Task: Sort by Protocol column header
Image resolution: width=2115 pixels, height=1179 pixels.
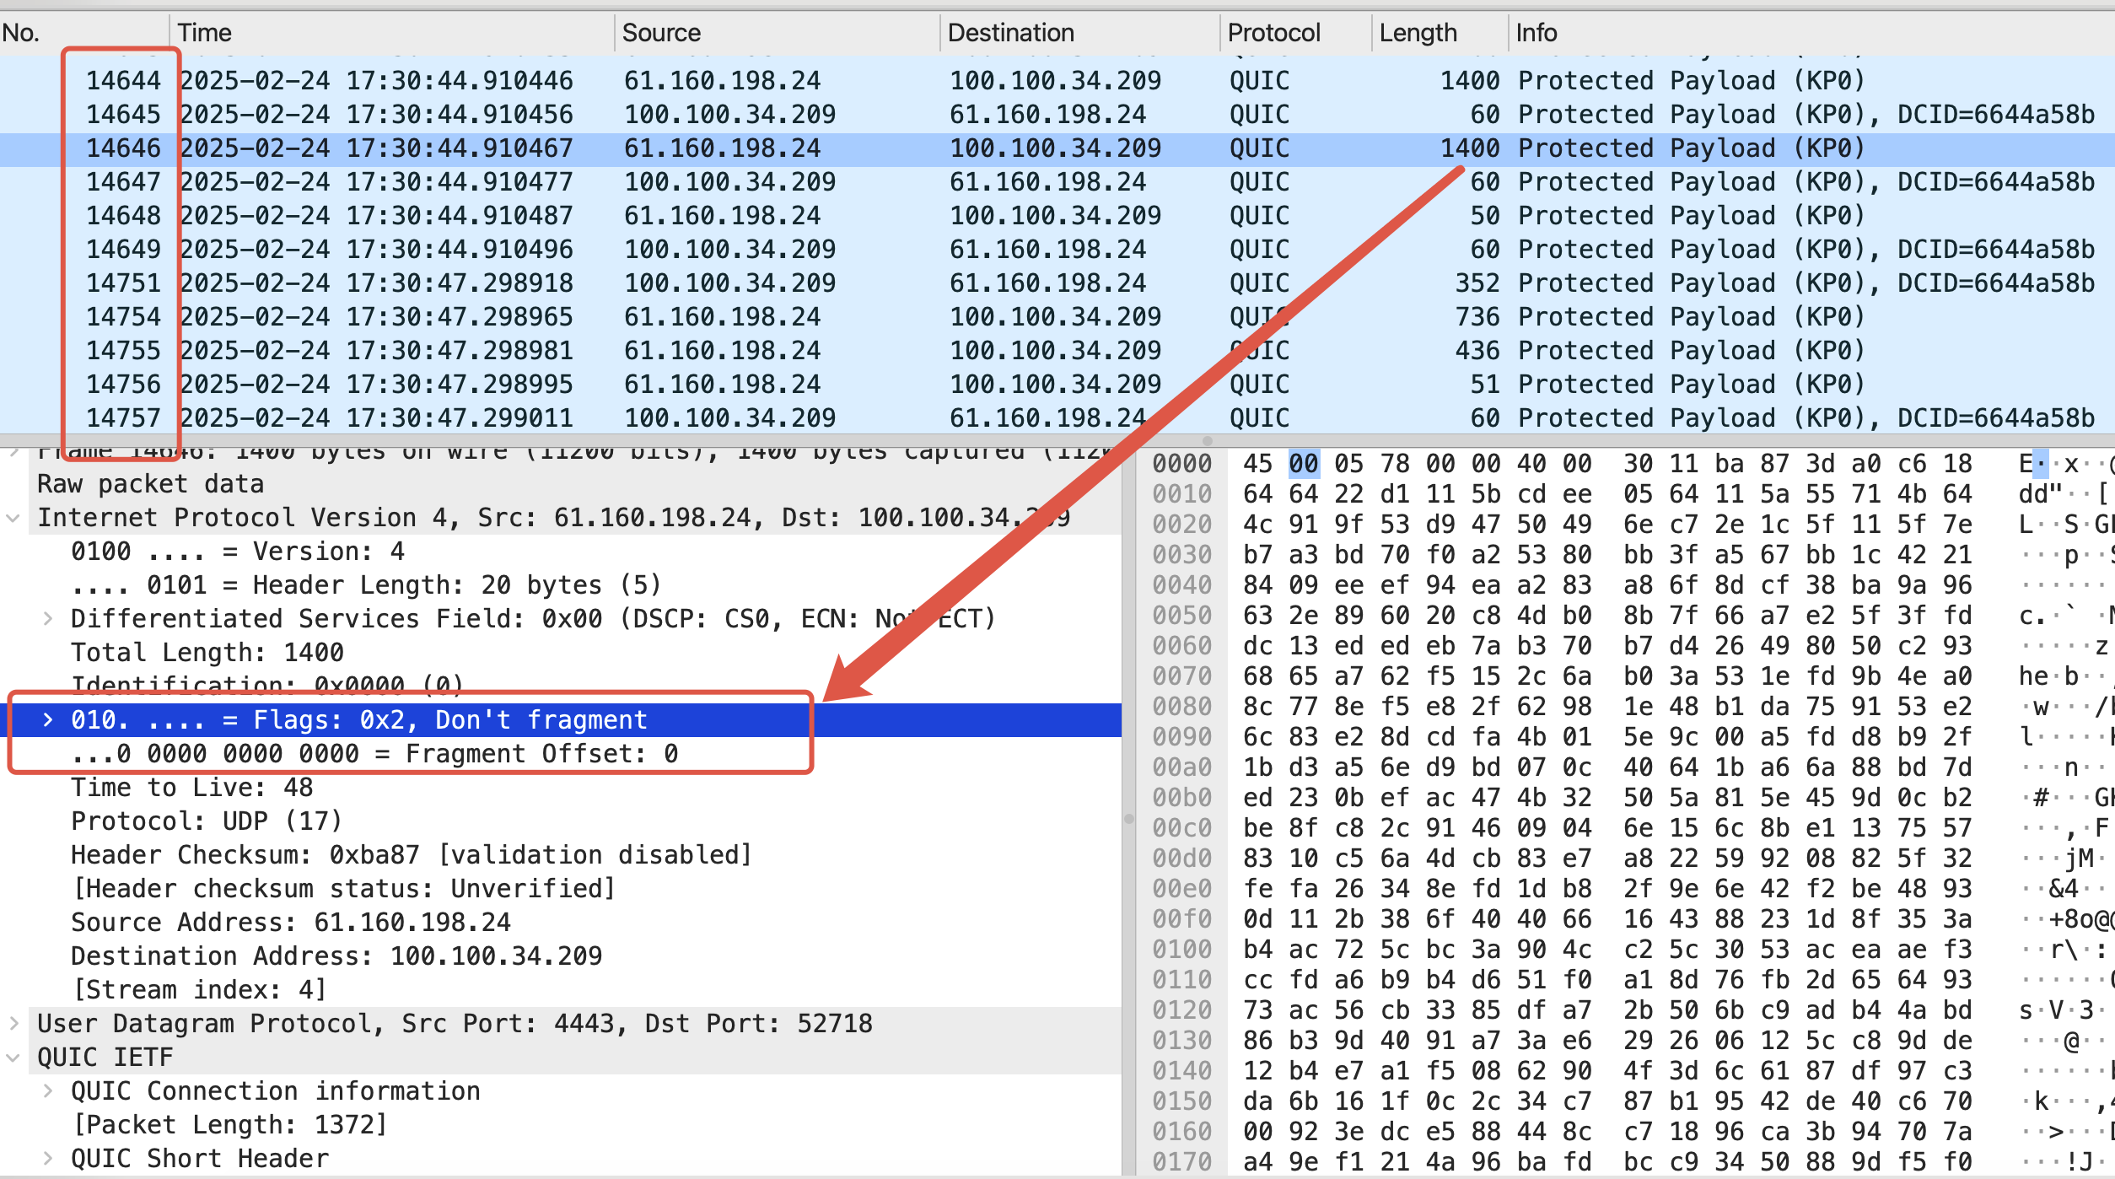Action: [x=1273, y=33]
